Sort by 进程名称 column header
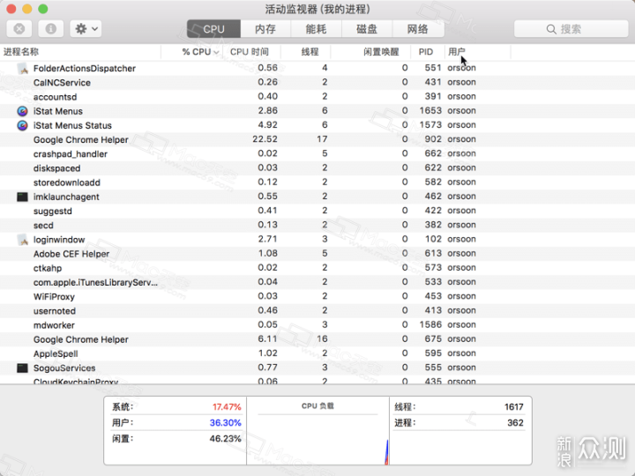 click(80, 52)
